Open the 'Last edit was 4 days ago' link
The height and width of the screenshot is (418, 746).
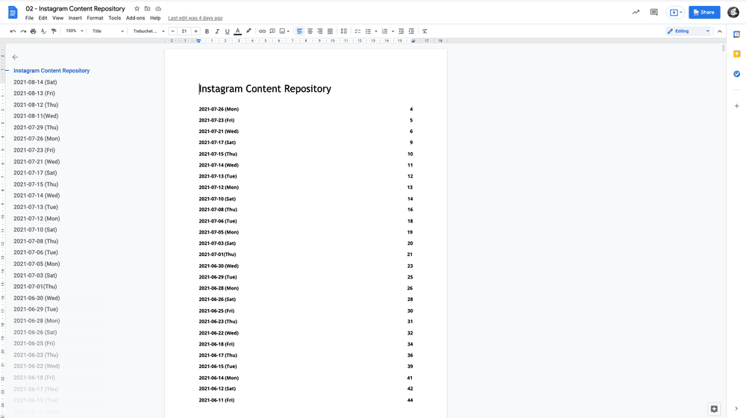[x=195, y=18]
